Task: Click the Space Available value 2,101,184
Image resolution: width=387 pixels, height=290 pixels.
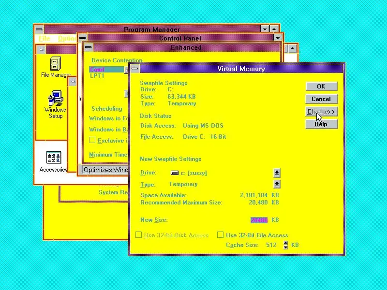Action: 253,195
